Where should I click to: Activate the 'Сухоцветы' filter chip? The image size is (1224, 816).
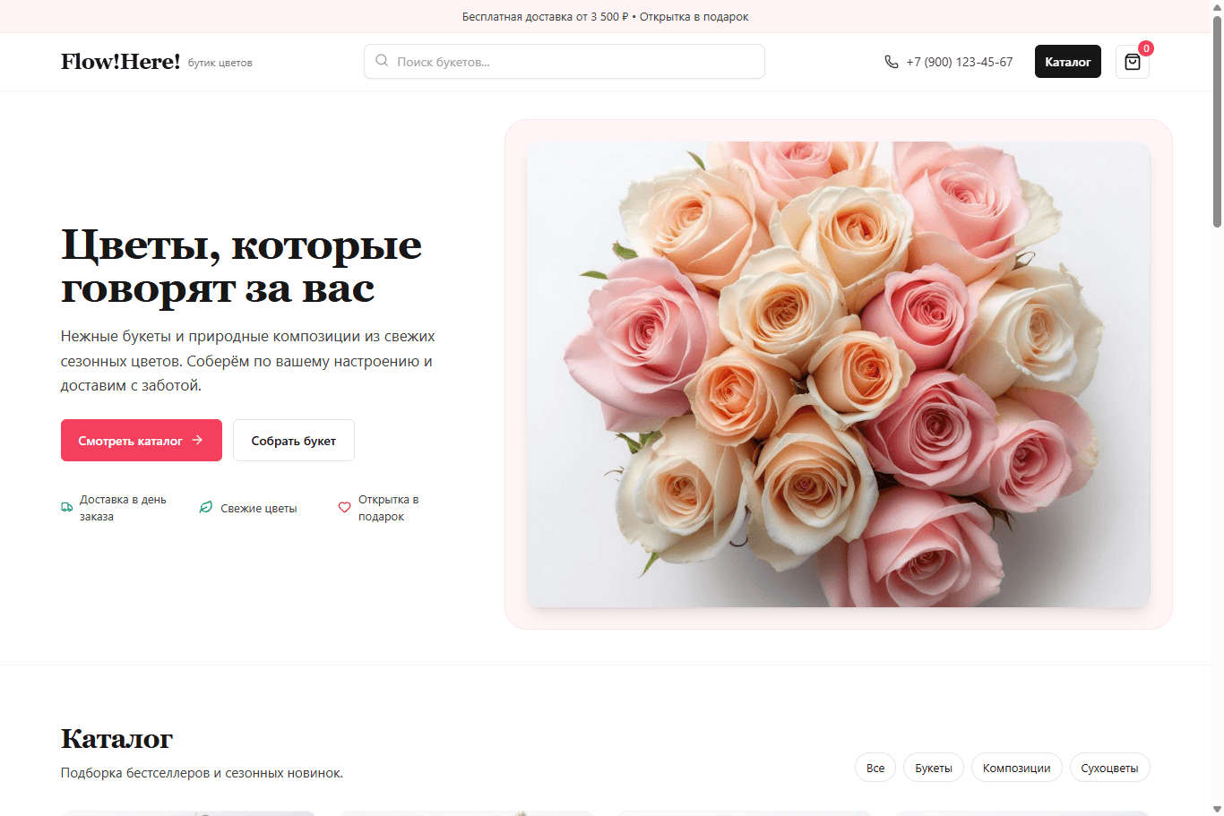coord(1109,767)
